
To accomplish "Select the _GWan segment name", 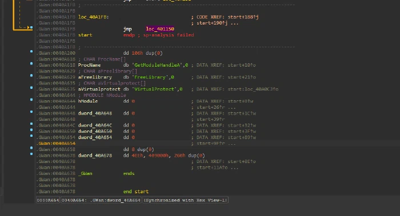I will [86, 173].
